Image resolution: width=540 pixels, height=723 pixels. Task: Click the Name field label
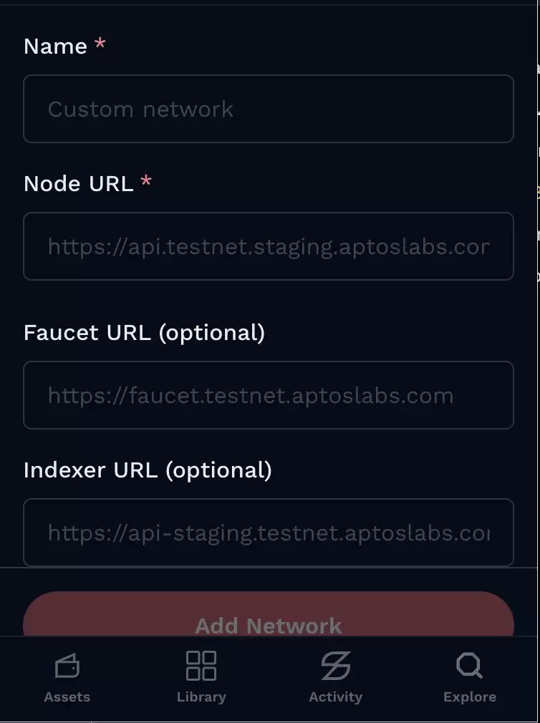[x=55, y=46]
